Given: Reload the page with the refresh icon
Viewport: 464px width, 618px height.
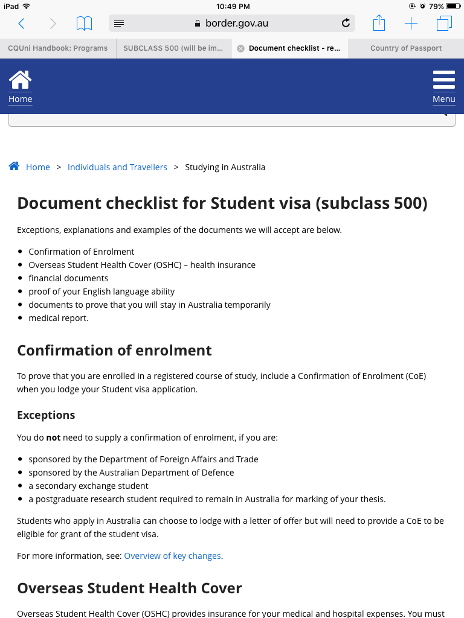Looking at the screenshot, I should click(x=346, y=24).
